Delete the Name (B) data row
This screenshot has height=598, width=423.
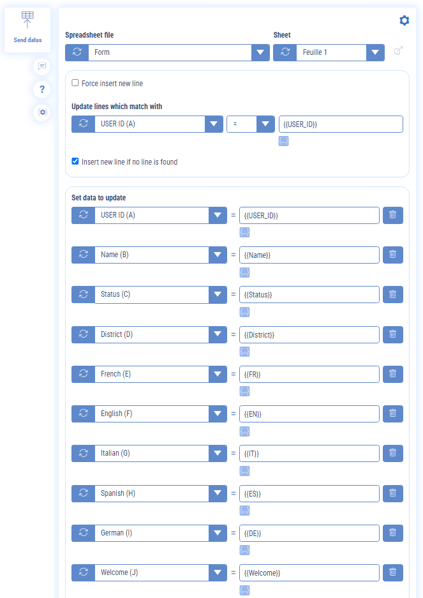click(392, 255)
